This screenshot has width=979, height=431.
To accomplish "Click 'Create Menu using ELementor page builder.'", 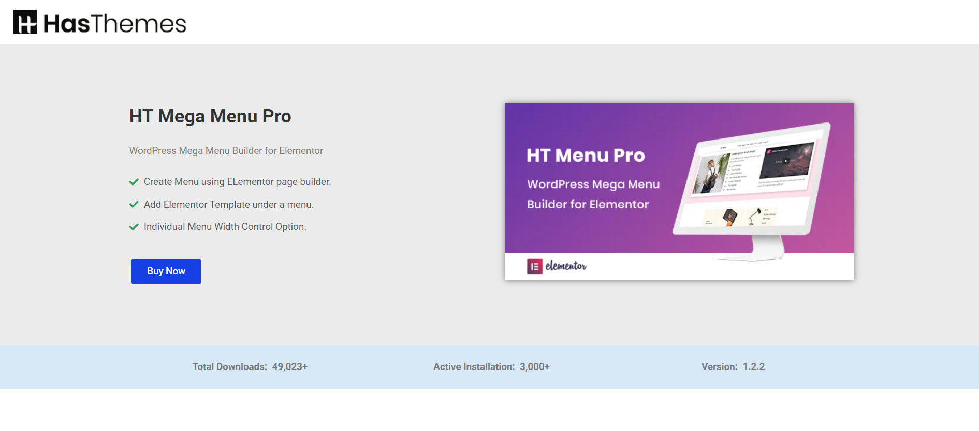I will (237, 182).
